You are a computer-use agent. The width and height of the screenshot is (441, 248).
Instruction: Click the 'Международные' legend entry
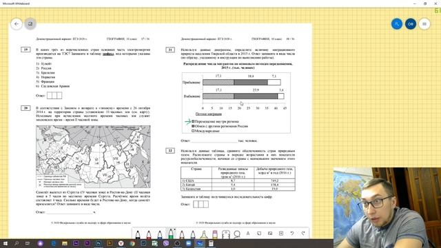(x=207, y=131)
